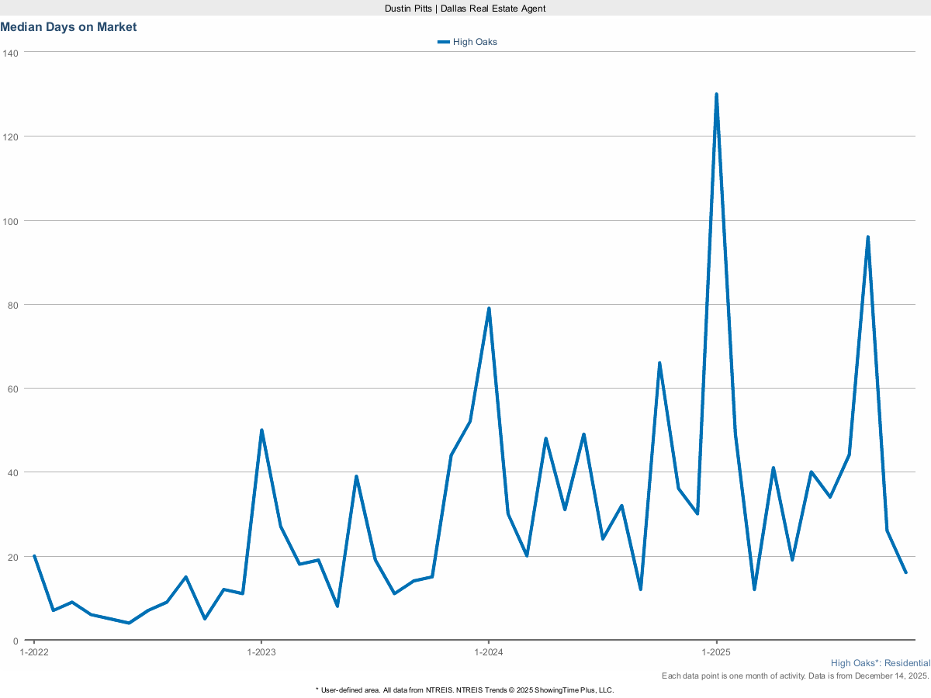The image size is (931, 698).
Task: Click the last data point on the line
Action: pyautogui.click(x=905, y=572)
